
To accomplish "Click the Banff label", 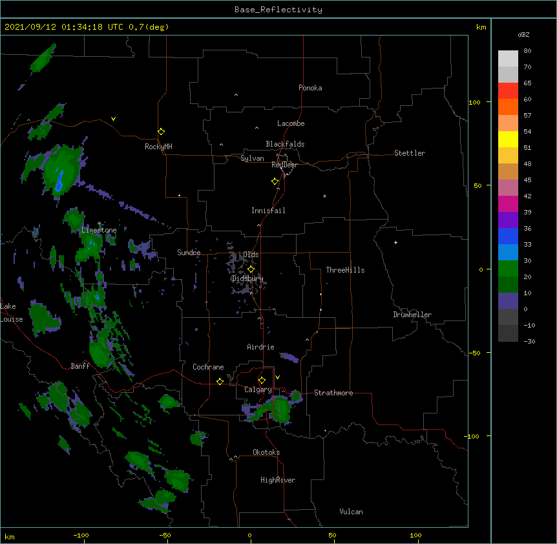I will click(80, 366).
